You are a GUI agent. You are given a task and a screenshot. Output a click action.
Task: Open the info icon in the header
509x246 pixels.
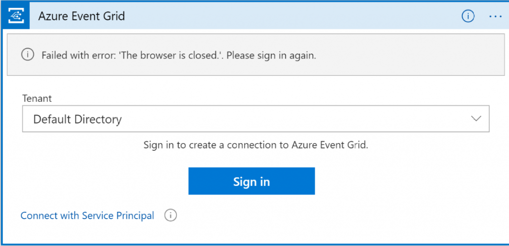click(x=468, y=16)
